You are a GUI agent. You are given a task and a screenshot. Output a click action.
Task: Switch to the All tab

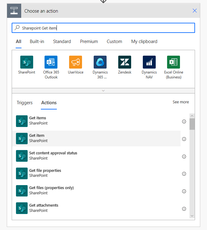click(x=18, y=42)
